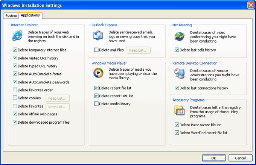The width and height of the screenshot is (256, 165).
Task: Open Keep List for mail files
Action: 139,50
